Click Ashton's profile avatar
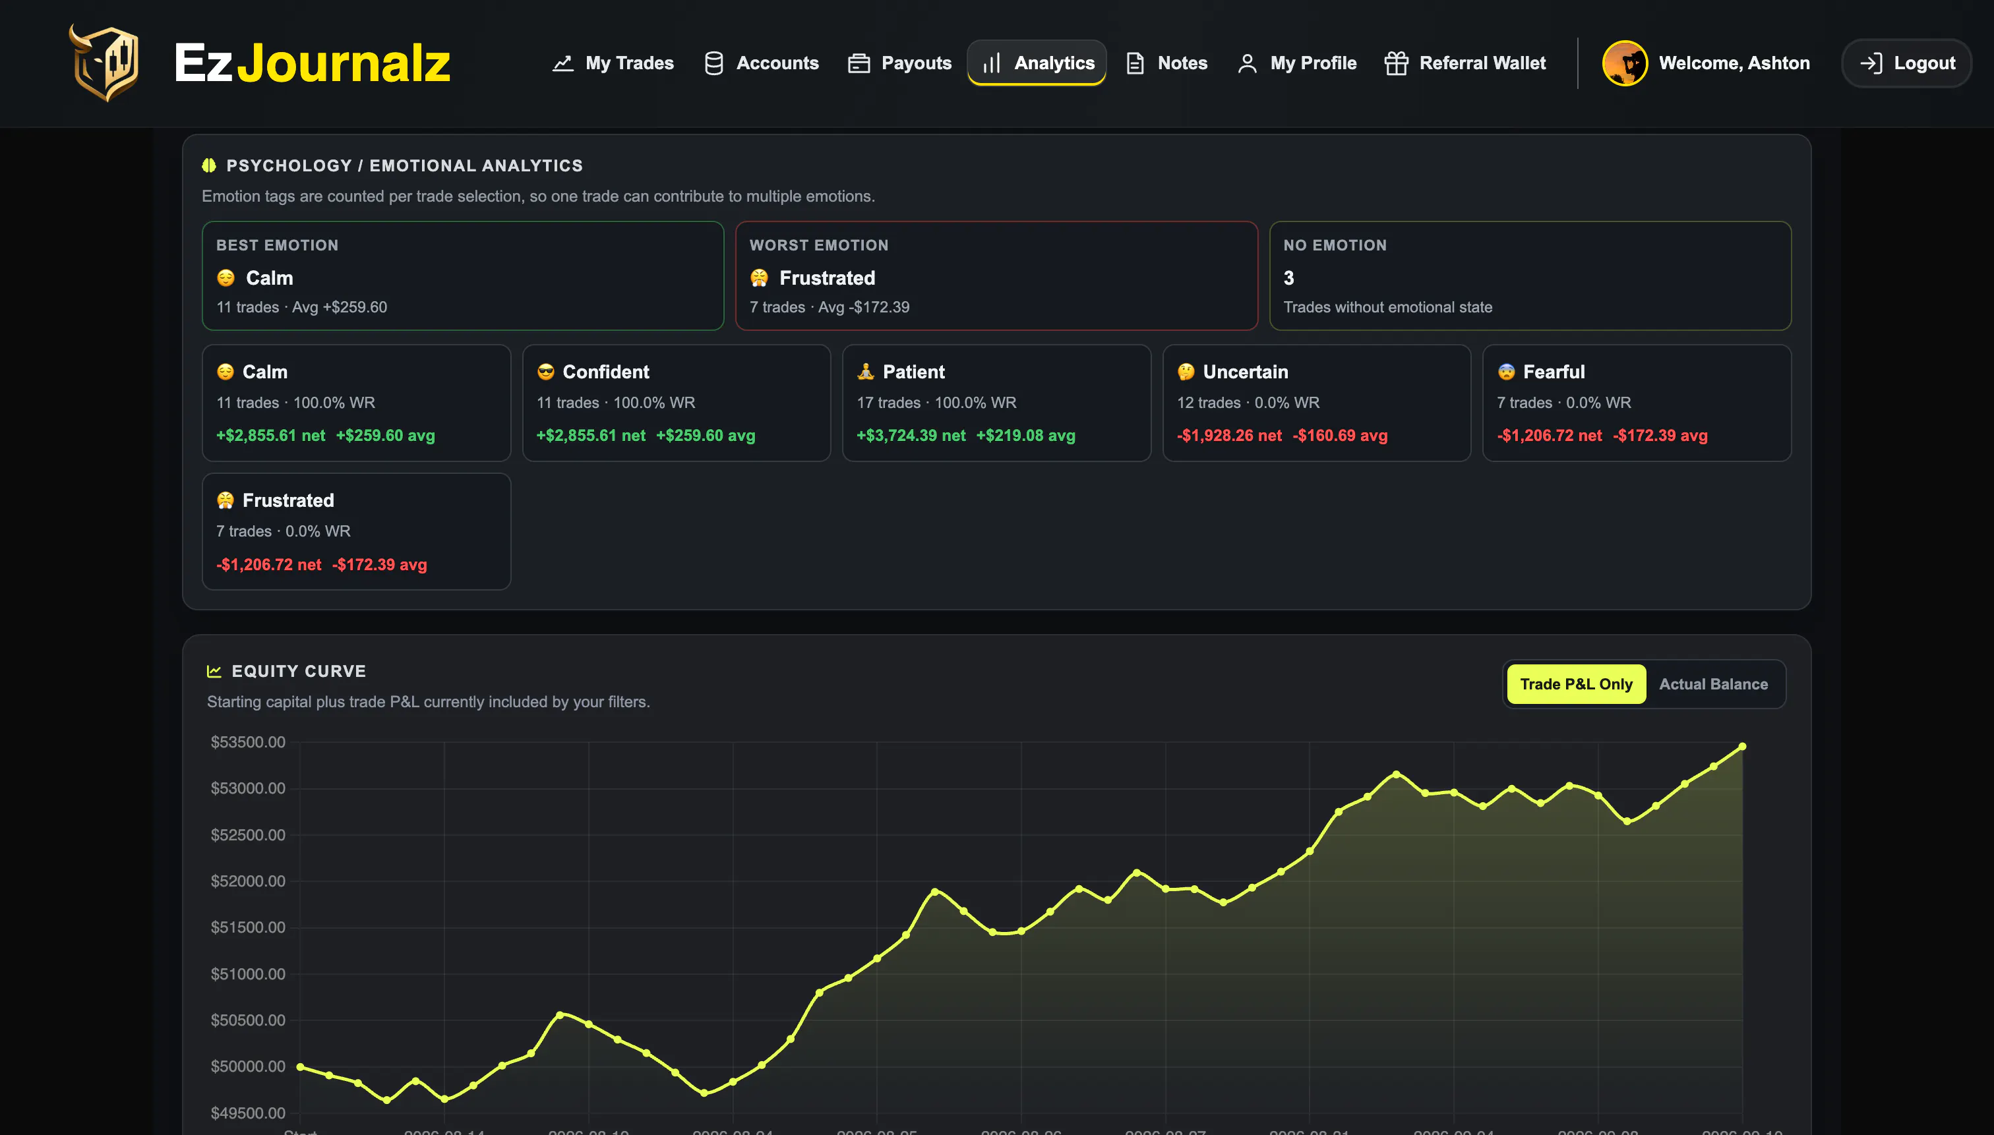 1624,63
